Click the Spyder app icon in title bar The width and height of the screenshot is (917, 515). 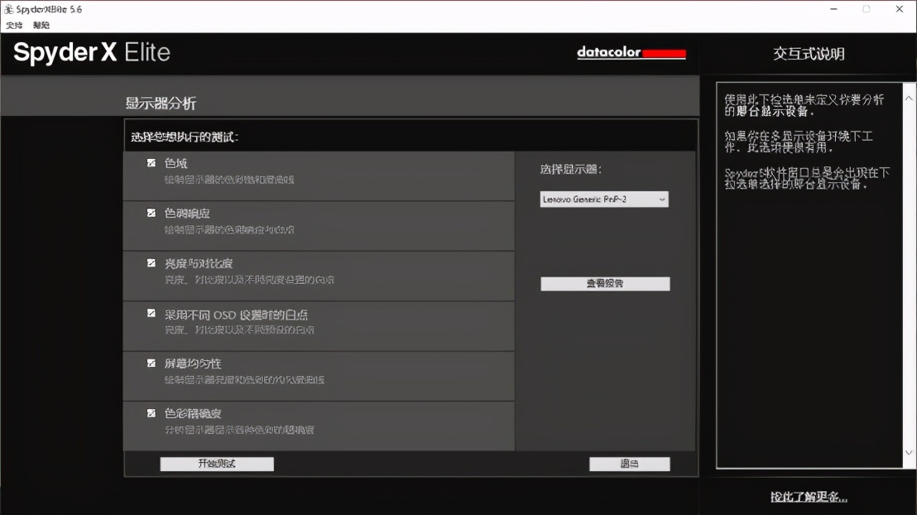[x=8, y=9]
